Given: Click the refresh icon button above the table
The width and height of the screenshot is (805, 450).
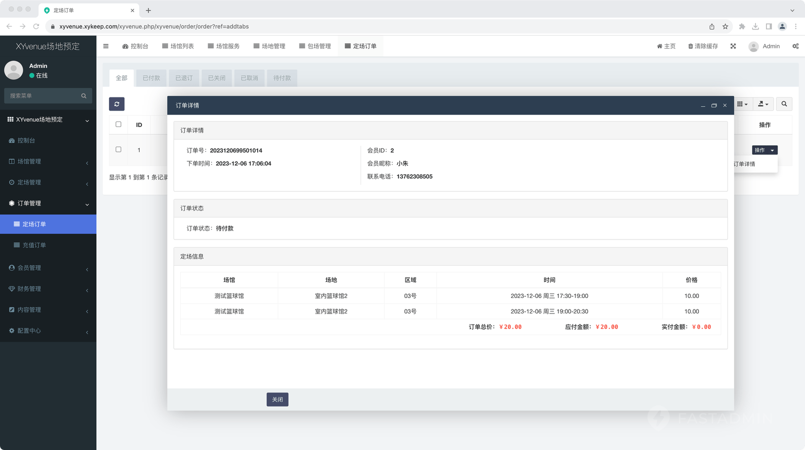Looking at the screenshot, I should click(x=117, y=104).
